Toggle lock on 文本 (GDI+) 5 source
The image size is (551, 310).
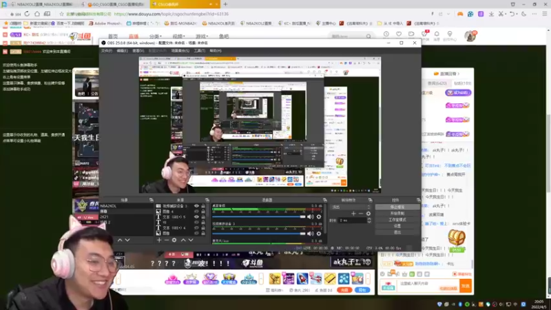click(203, 217)
